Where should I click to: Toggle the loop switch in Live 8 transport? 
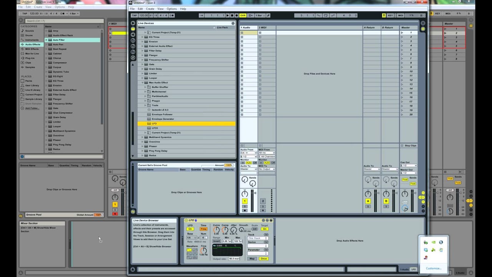click(x=326, y=15)
